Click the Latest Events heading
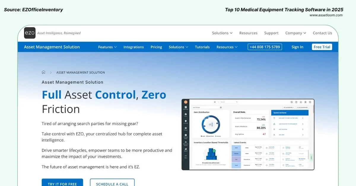This screenshot has width=356, height=186. tap(240, 142)
